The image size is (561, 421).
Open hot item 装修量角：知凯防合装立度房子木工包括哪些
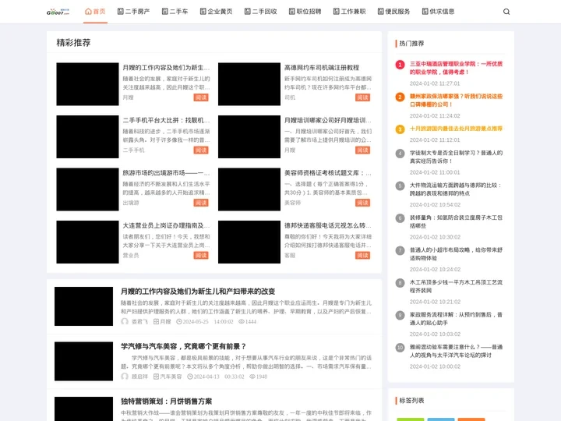coord(456,221)
